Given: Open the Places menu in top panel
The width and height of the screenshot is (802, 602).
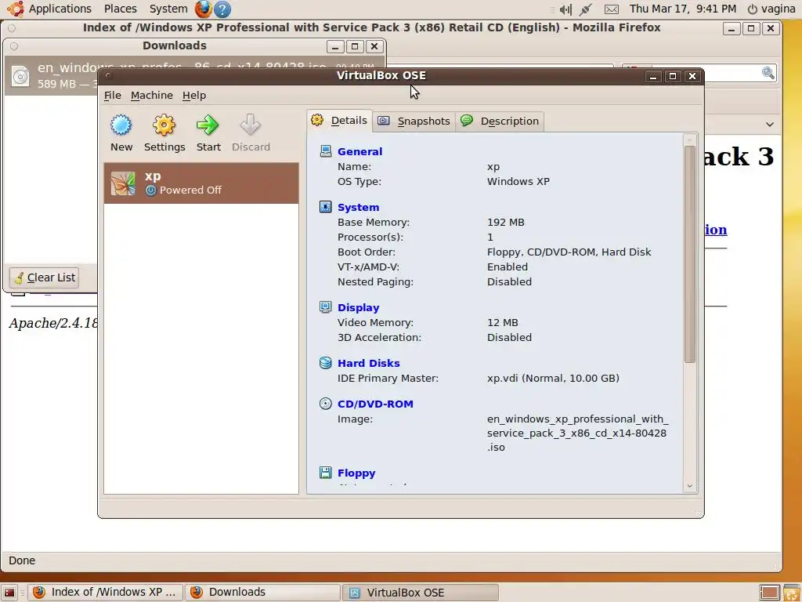Looking at the screenshot, I should pos(120,9).
